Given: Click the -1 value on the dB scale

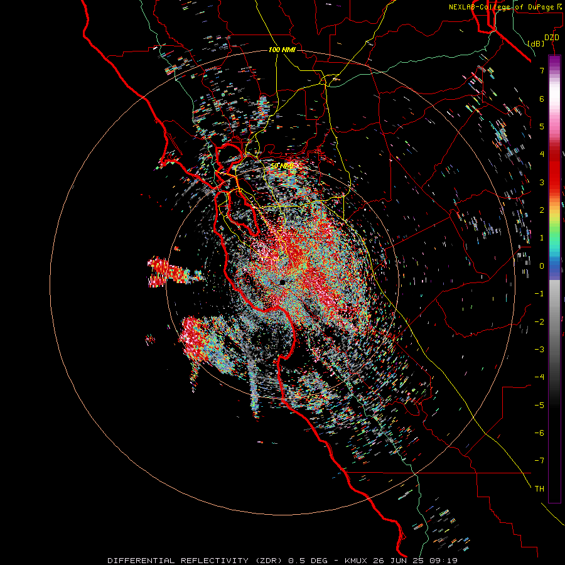Looking at the screenshot, I should (x=539, y=294).
